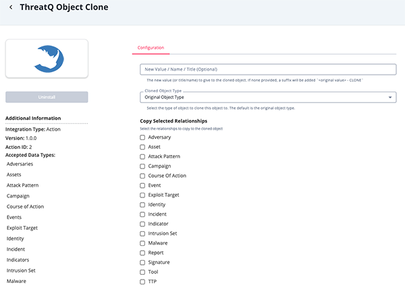Open the Original Object Type combo box

pos(268,97)
